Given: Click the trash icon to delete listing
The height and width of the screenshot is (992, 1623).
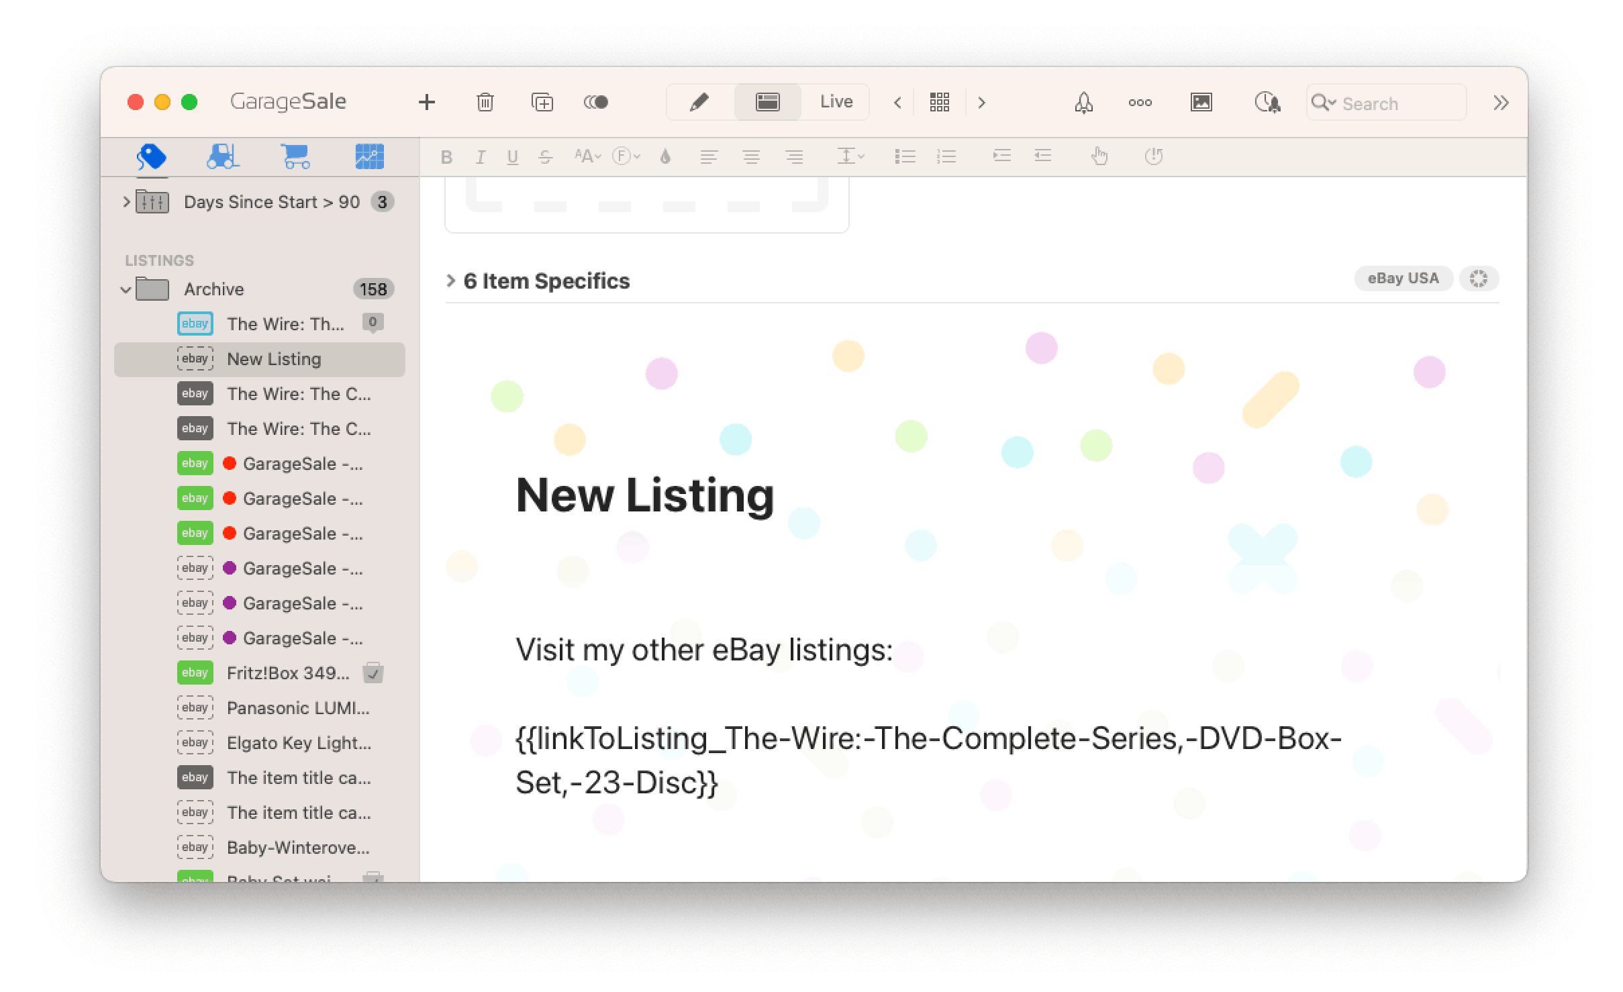Looking at the screenshot, I should (x=485, y=102).
